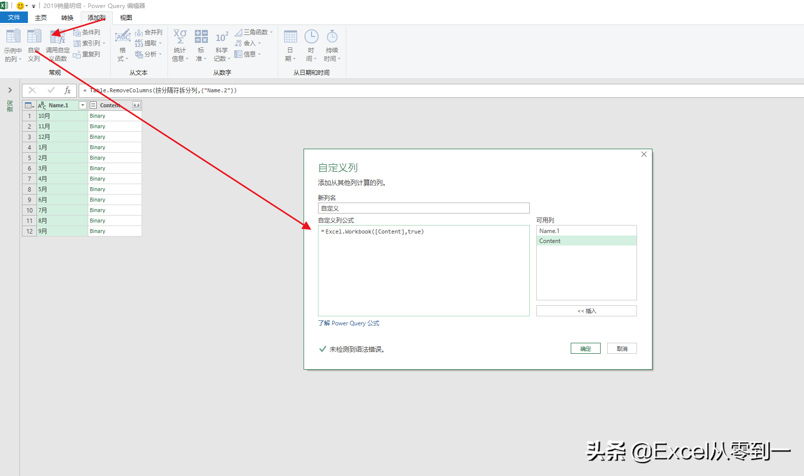Select row number 6
The image size is (804, 476).
coord(29,168)
